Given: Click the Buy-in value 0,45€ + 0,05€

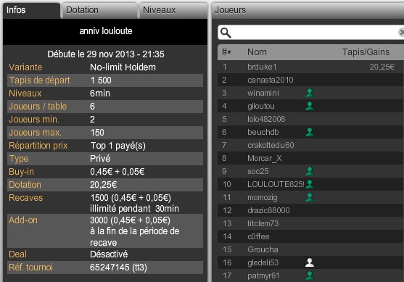Looking at the screenshot, I should [118, 172].
